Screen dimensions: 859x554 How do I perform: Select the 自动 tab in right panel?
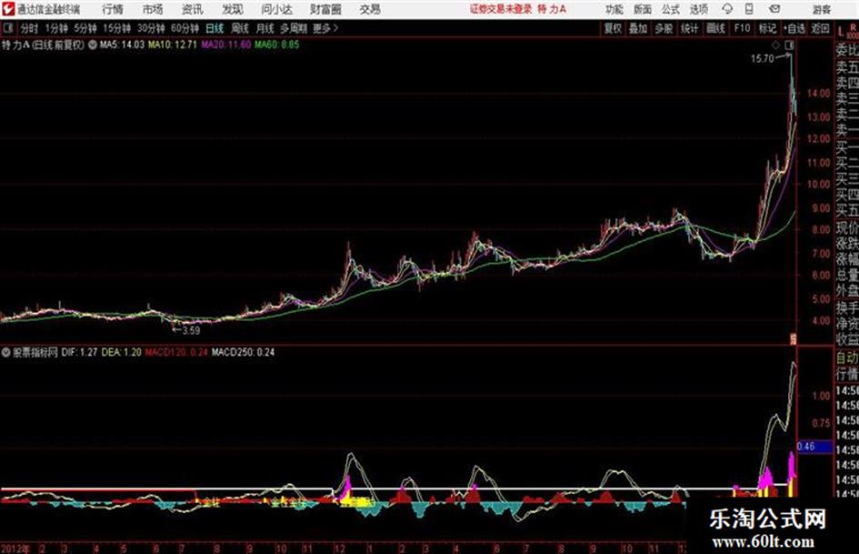click(x=847, y=358)
